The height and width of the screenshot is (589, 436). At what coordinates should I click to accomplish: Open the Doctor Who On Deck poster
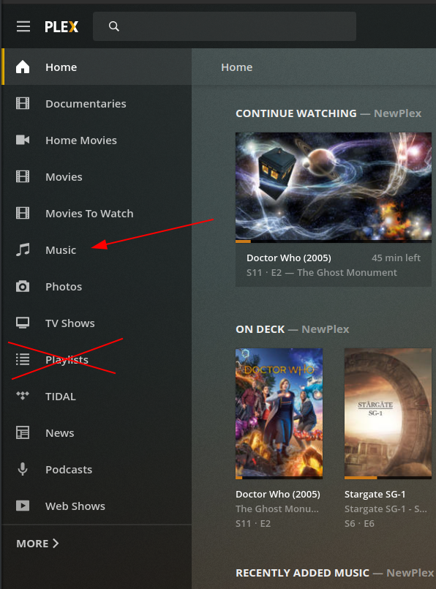279,413
